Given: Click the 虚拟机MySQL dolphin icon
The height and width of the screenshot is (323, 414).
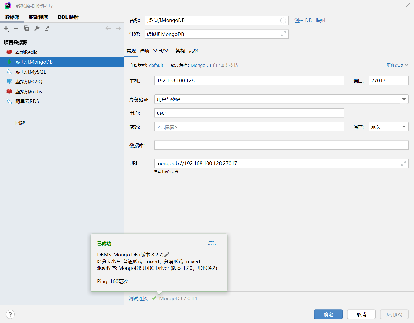Looking at the screenshot, I should [9, 72].
